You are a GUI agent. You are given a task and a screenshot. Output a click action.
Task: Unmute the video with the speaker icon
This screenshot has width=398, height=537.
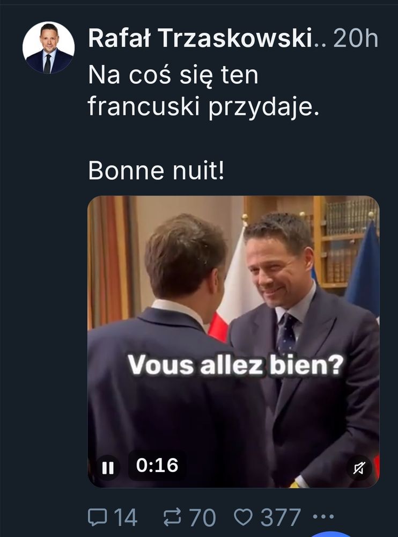pyautogui.click(x=359, y=468)
